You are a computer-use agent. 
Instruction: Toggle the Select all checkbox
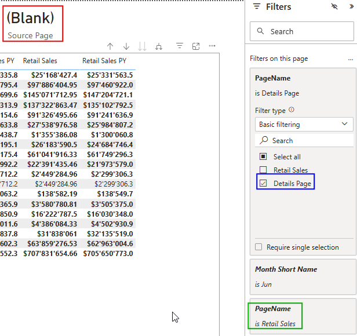[x=263, y=157]
